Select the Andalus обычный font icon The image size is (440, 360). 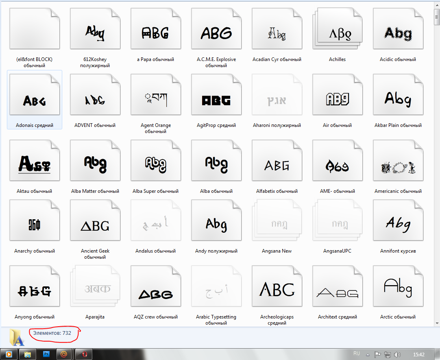[x=156, y=220]
